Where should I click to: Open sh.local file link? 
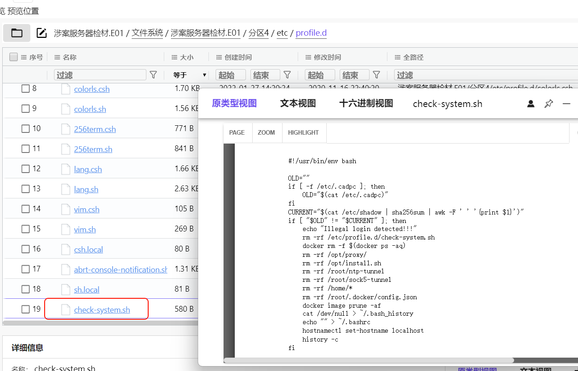click(x=87, y=290)
